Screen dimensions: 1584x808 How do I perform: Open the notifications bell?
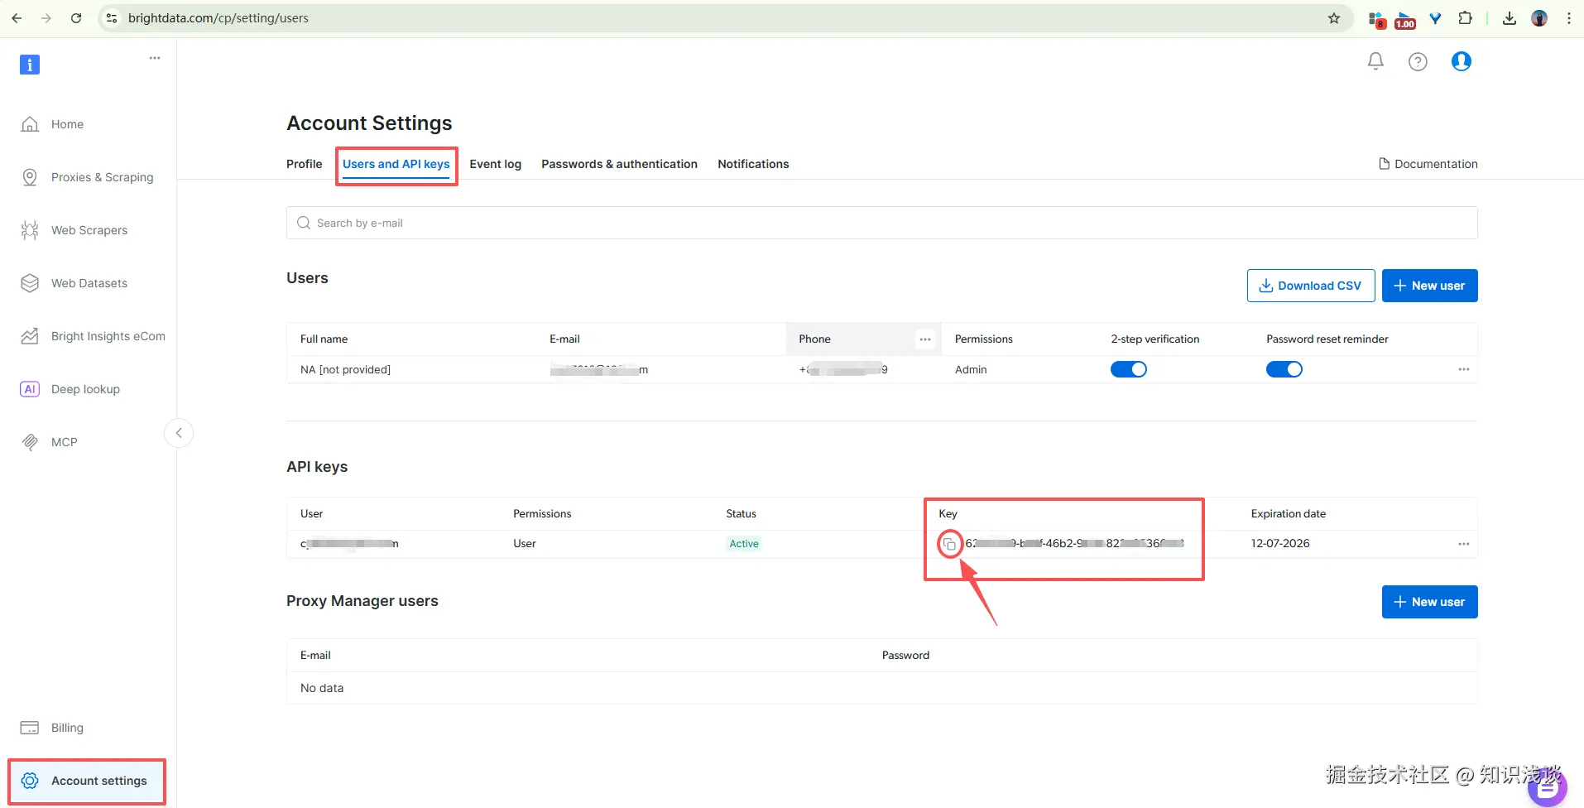click(x=1375, y=61)
